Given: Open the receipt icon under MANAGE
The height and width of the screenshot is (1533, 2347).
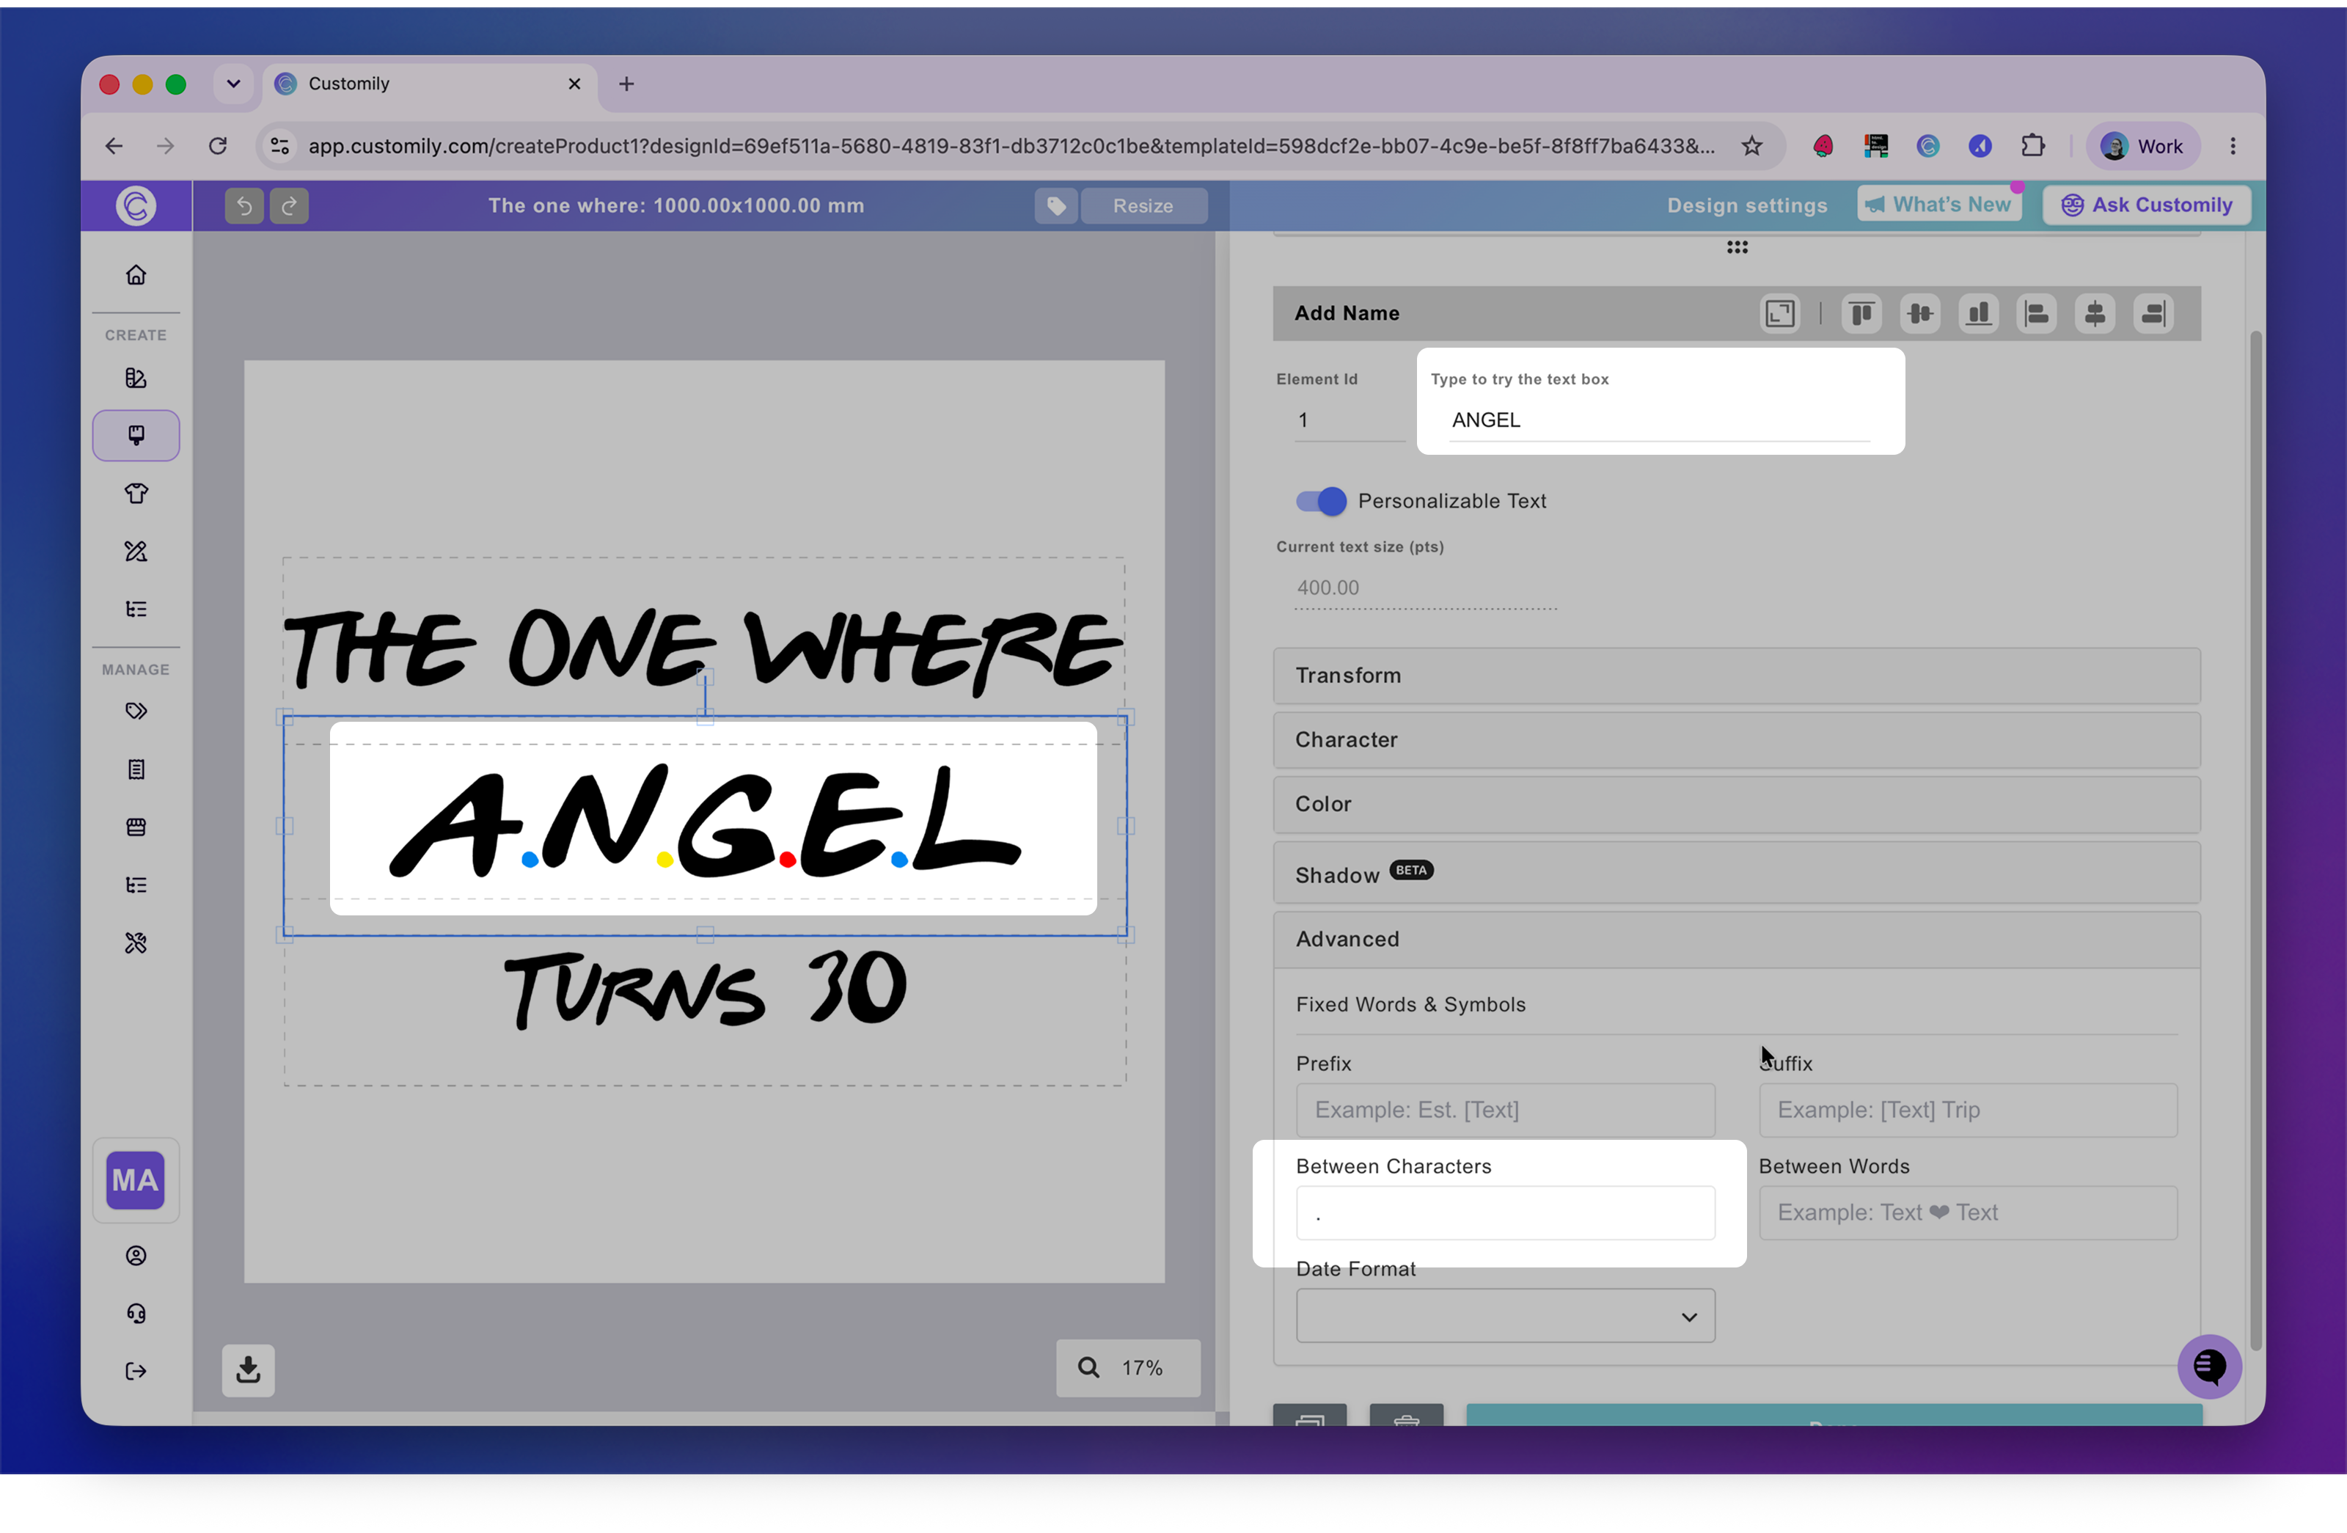Looking at the screenshot, I should (x=136, y=769).
